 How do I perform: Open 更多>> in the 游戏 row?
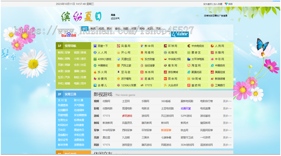pos(227,116)
